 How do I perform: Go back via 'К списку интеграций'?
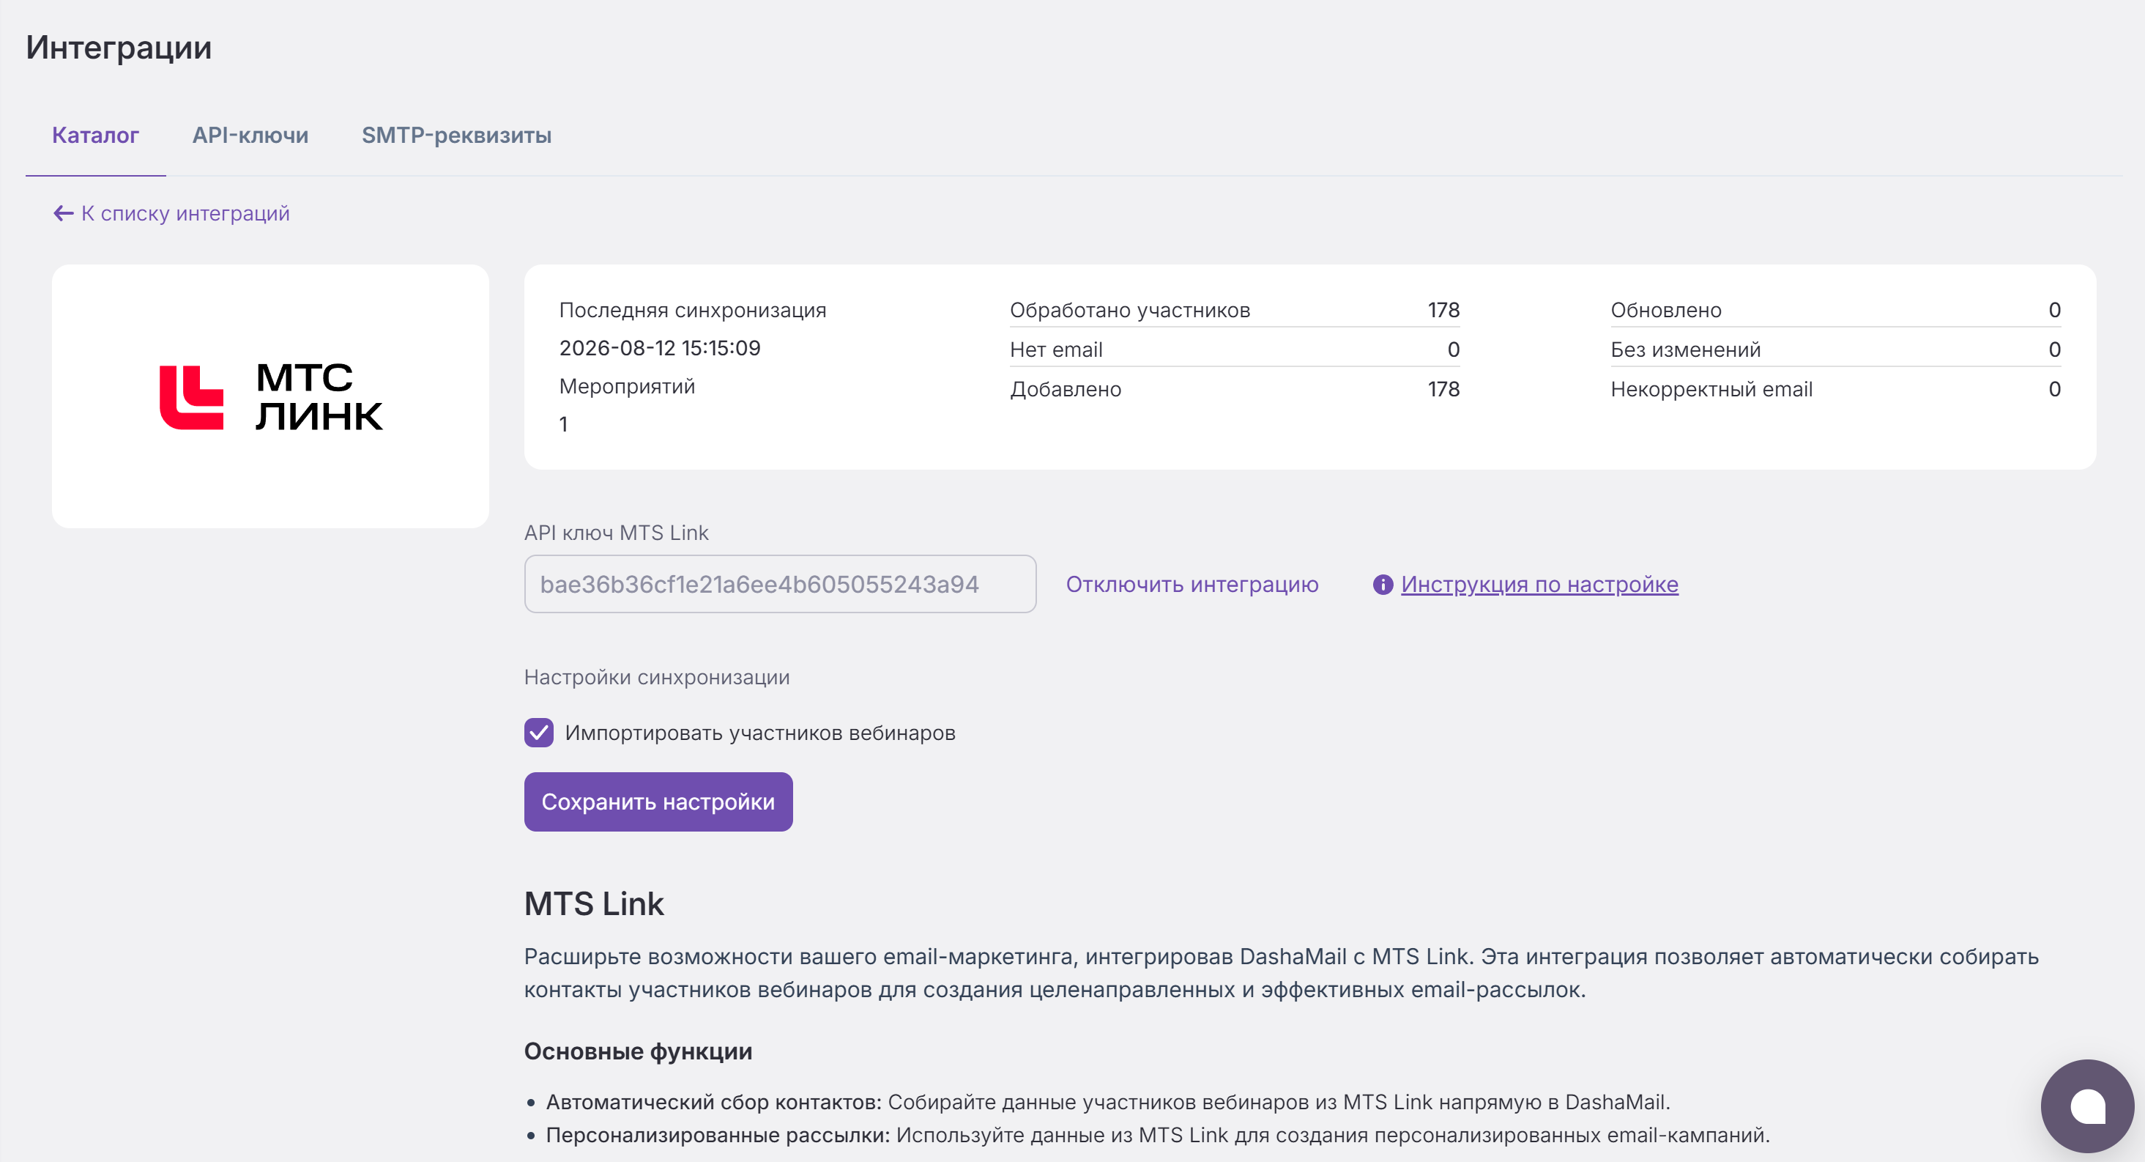(x=186, y=214)
